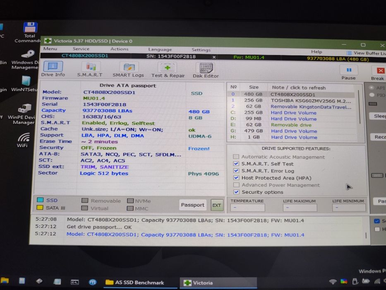
Task: Launch the WinNTSetup desktop icon
Action: [x=25, y=84]
